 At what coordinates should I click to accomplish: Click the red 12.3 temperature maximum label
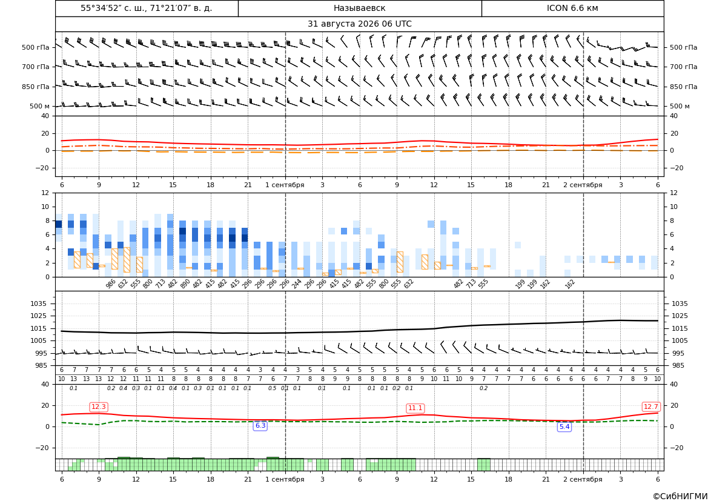pos(99,407)
